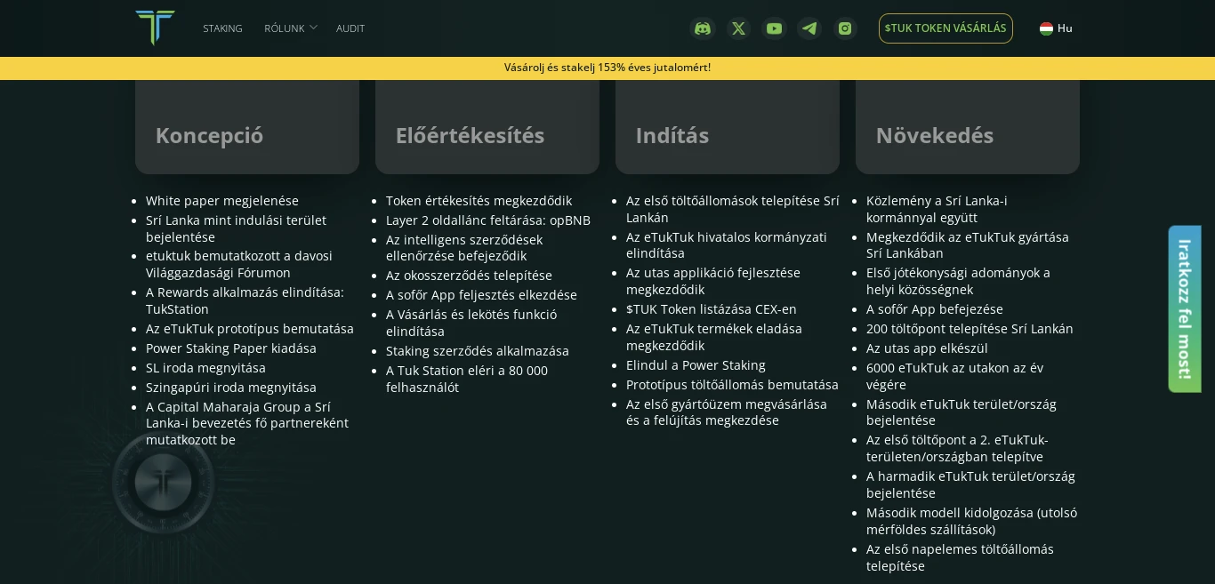
Task: Click 'A Tuk Station eléri a 80 000' text
Action: pyautogui.click(x=467, y=371)
